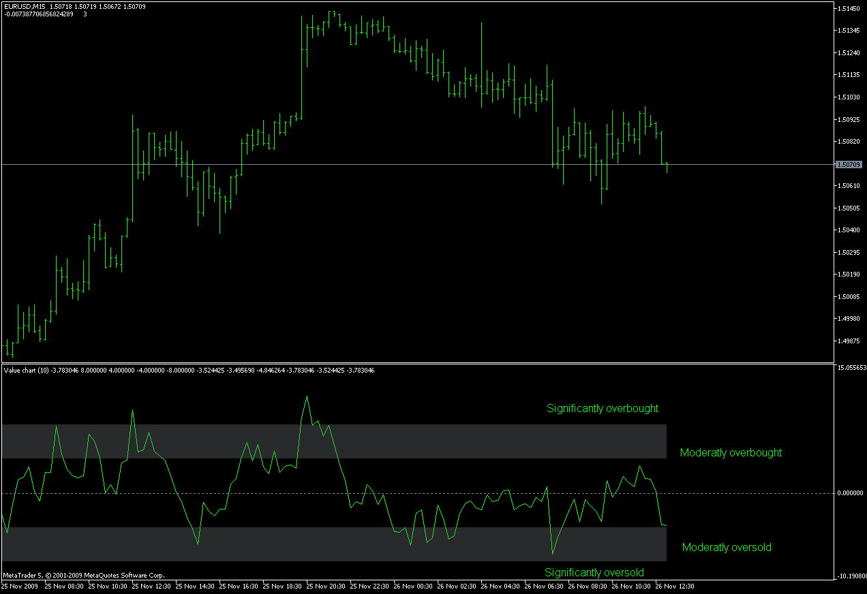Click the '25 Nov 18:30' time label

tap(283, 586)
